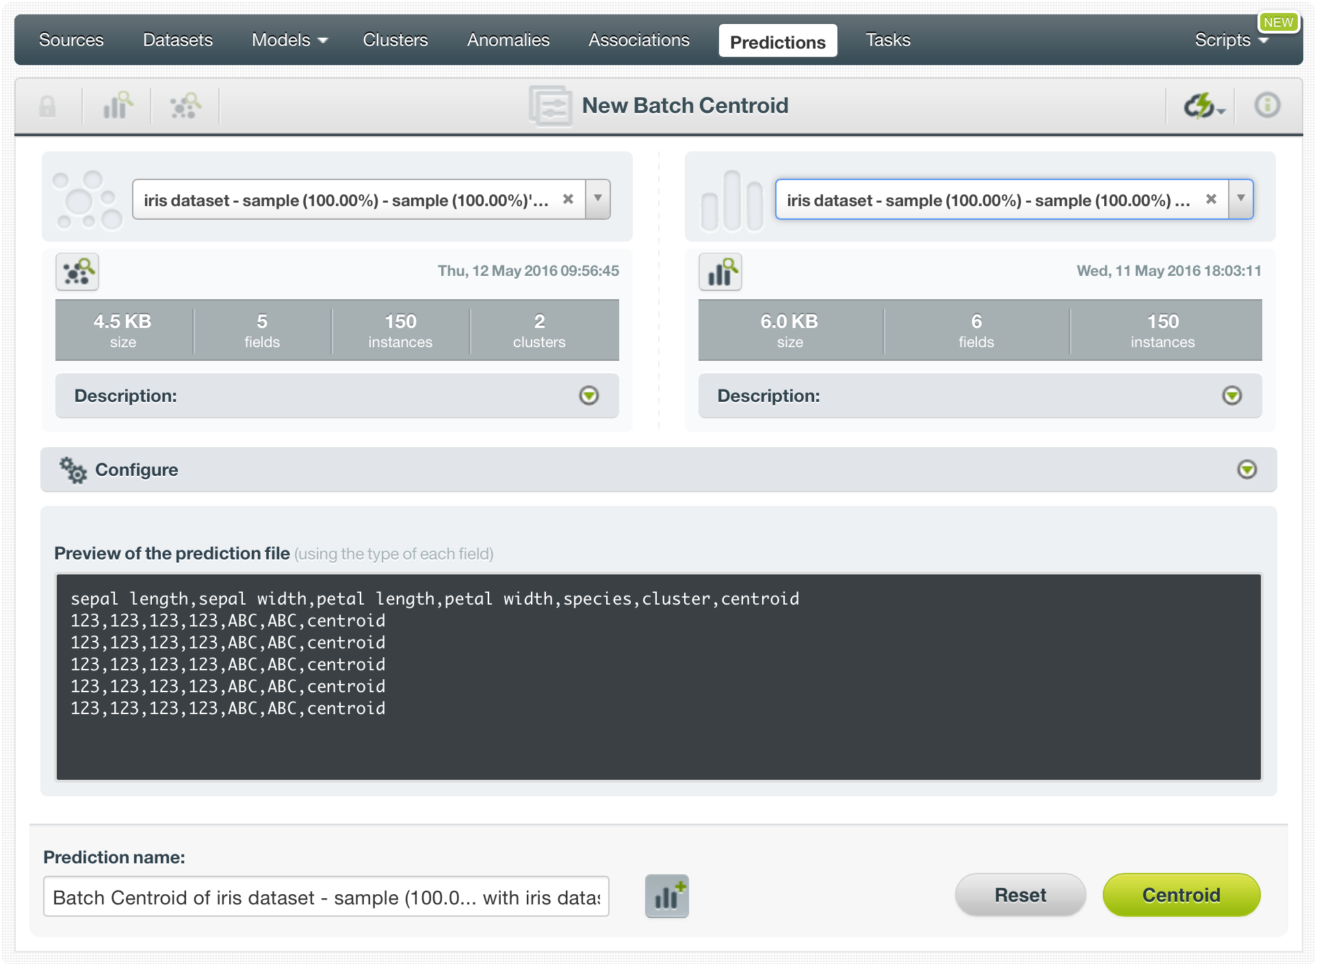Click the cluster model icon on left panel
1317x964 pixels.
click(x=78, y=270)
